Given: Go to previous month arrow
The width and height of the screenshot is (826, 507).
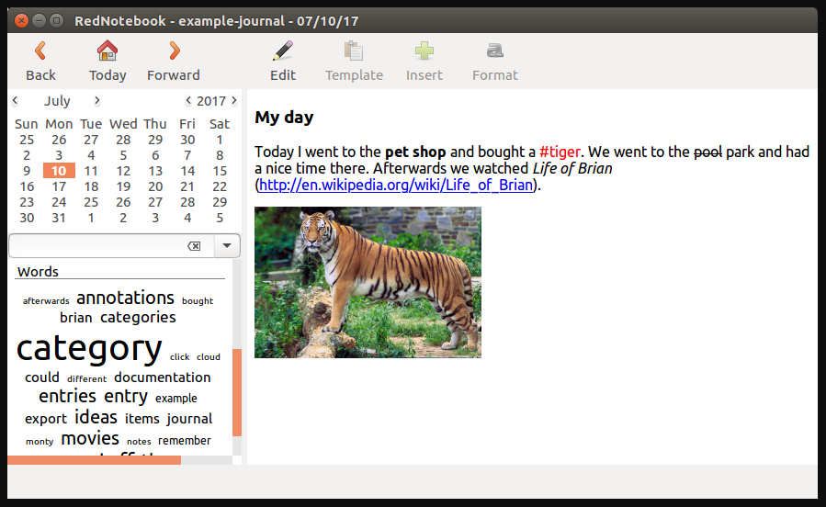Looking at the screenshot, I should (x=16, y=101).
